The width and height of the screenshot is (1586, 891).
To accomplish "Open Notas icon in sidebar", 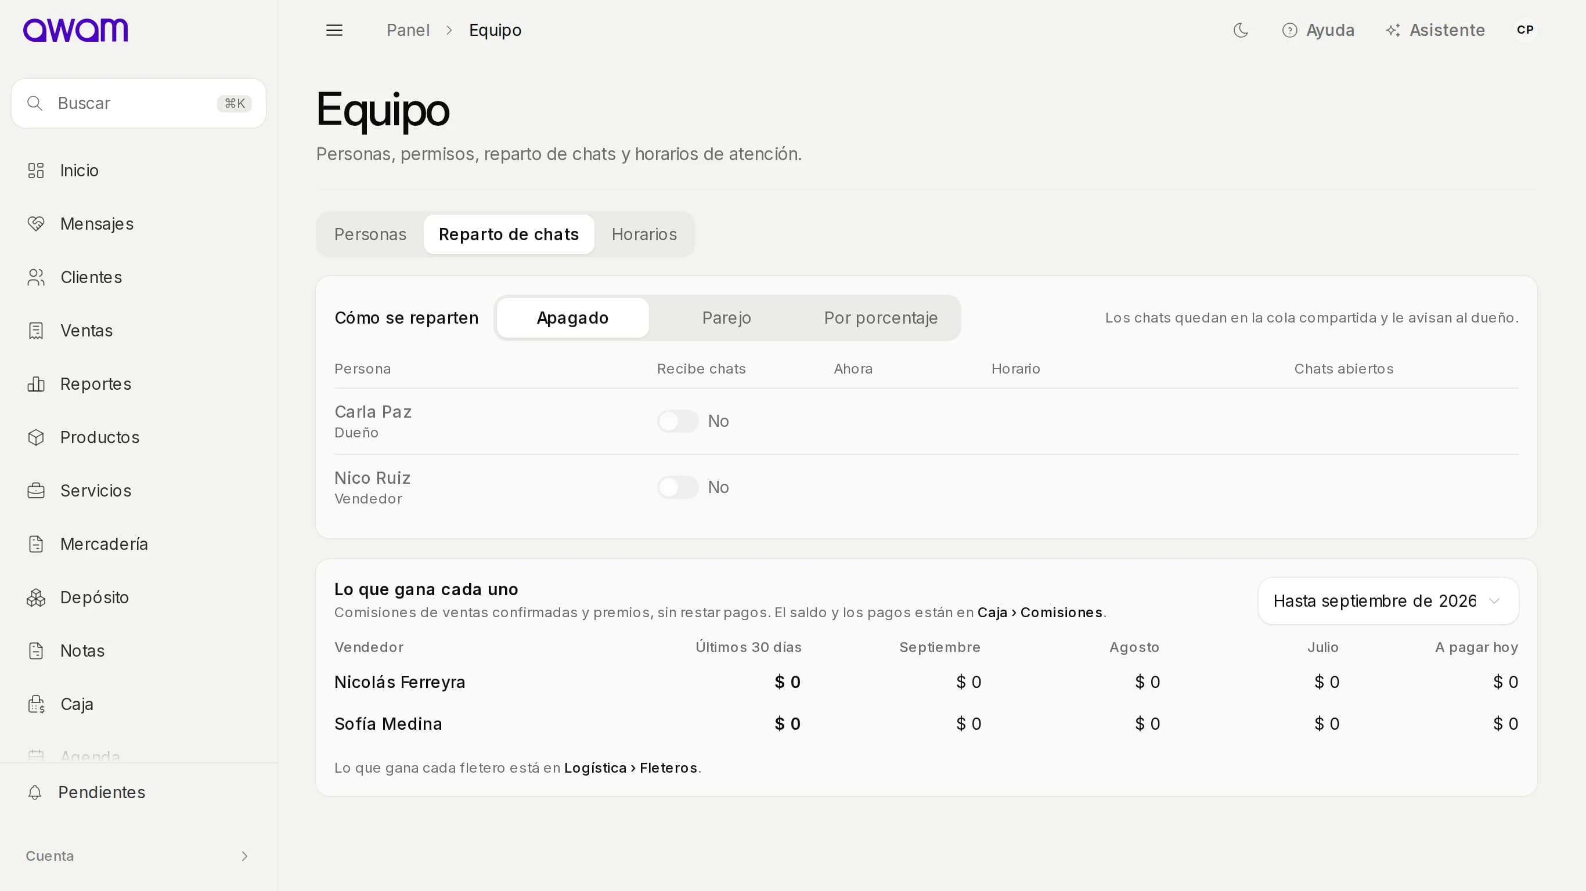I will point(36,651).
